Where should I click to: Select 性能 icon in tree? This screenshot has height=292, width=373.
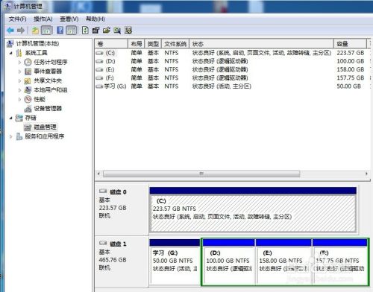pyautogui.click(x=28, y=99)
